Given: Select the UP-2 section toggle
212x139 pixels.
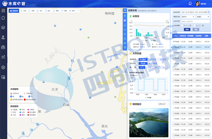Looking at the screenshot, I should point(149,68).
